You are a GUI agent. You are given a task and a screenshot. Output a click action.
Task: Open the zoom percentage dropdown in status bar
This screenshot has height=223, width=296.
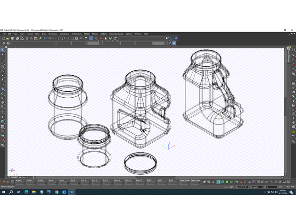click(x=280, y=187)
